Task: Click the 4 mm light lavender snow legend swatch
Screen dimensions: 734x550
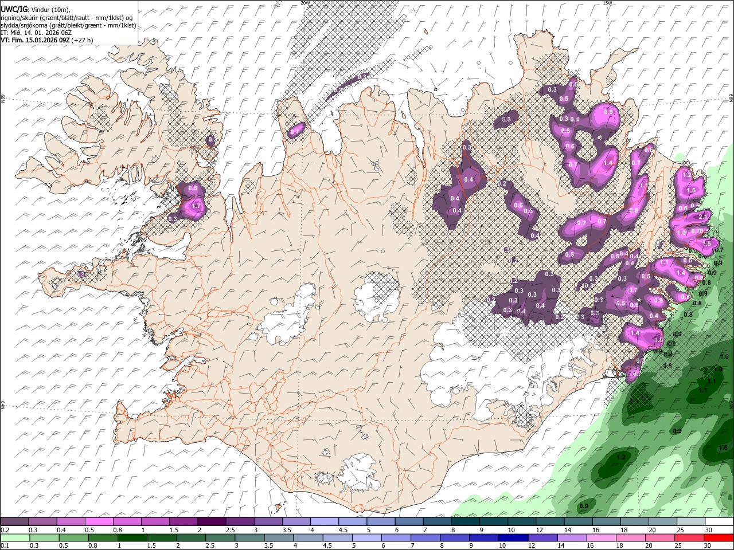Action: pos(325,522)
